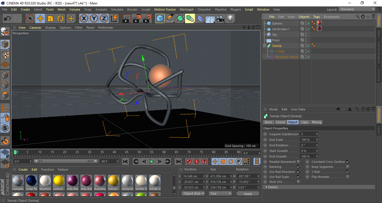382x203 pixels.
Task: Toggle X axis lock
Action: click(84, 19)
